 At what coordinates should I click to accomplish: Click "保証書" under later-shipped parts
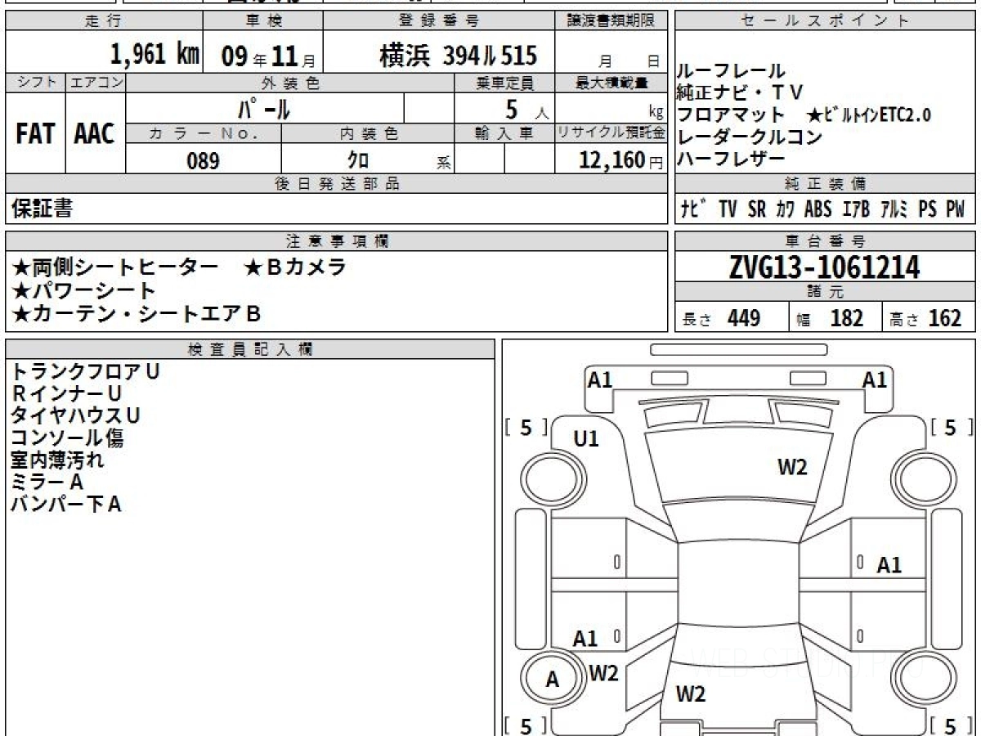(x=42, y=209)
